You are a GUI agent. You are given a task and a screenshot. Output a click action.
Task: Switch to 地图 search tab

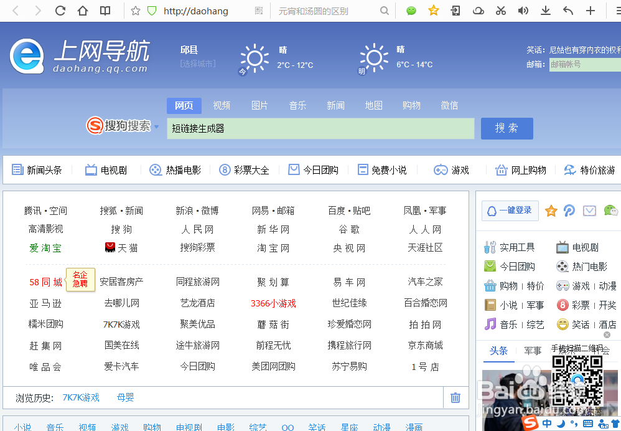point(373,105)
